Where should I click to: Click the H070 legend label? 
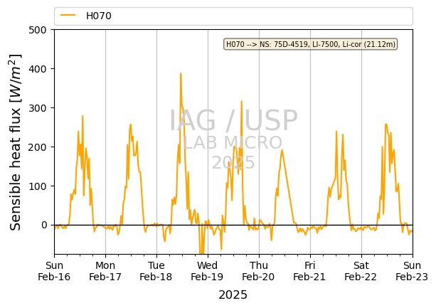(99, 16)
